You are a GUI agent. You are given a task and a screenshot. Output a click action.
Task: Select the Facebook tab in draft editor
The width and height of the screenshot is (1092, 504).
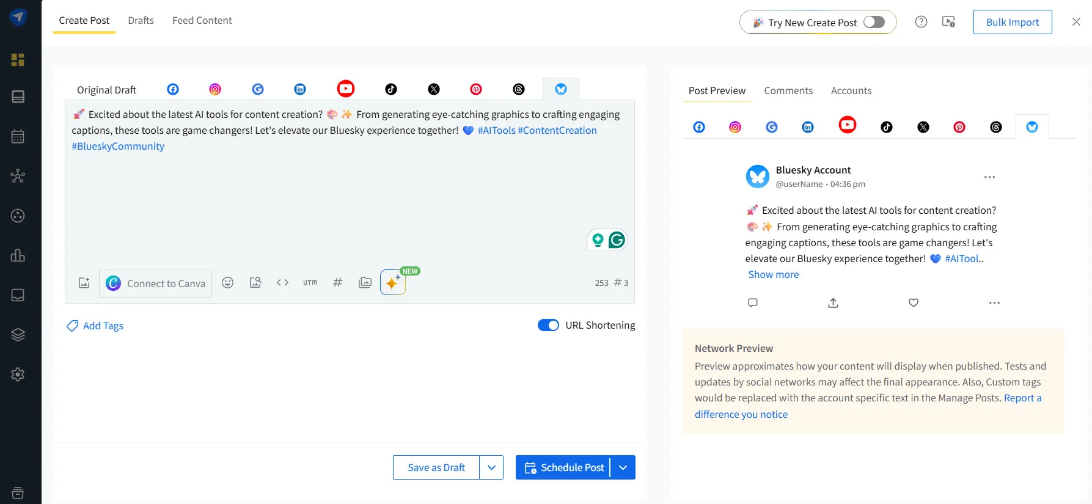pyautogui.click(x=173, y=89)
